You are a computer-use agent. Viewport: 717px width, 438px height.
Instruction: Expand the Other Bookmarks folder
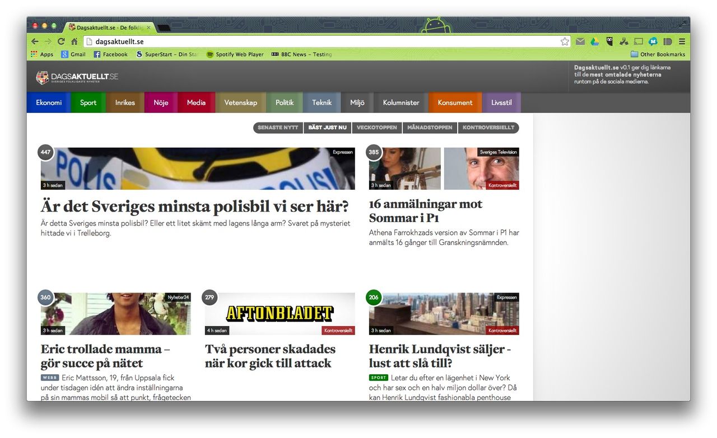(x=658, y=54)
